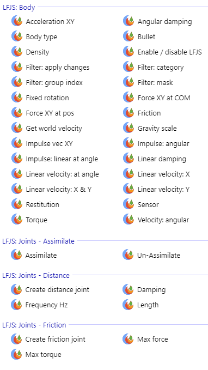Click the Max force action icon

click(128, 339)
